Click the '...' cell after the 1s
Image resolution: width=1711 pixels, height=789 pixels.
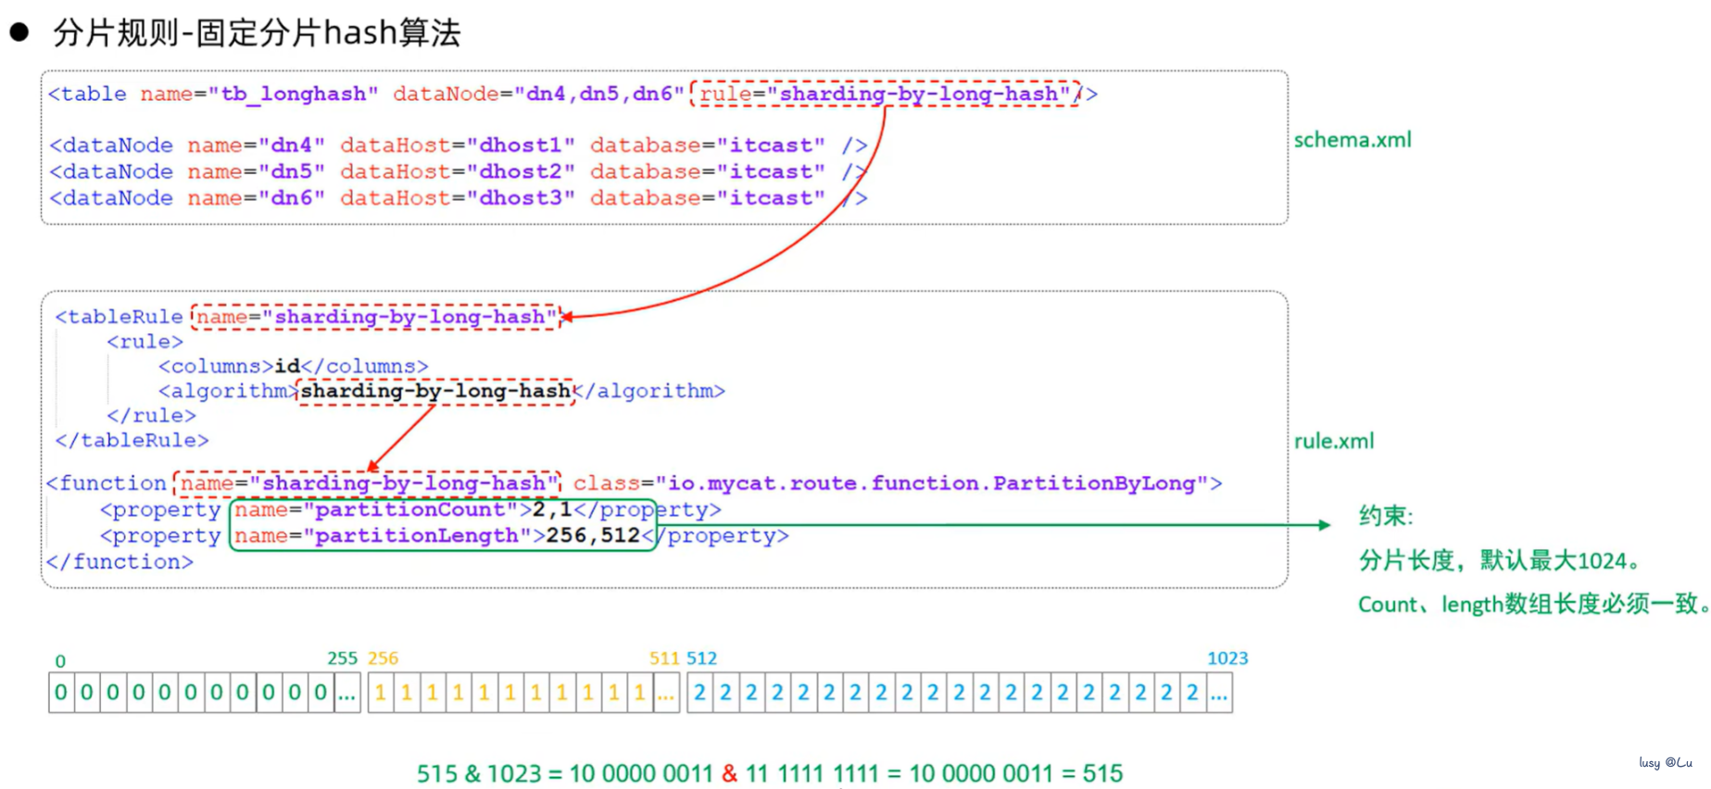[x=666, y=693]
